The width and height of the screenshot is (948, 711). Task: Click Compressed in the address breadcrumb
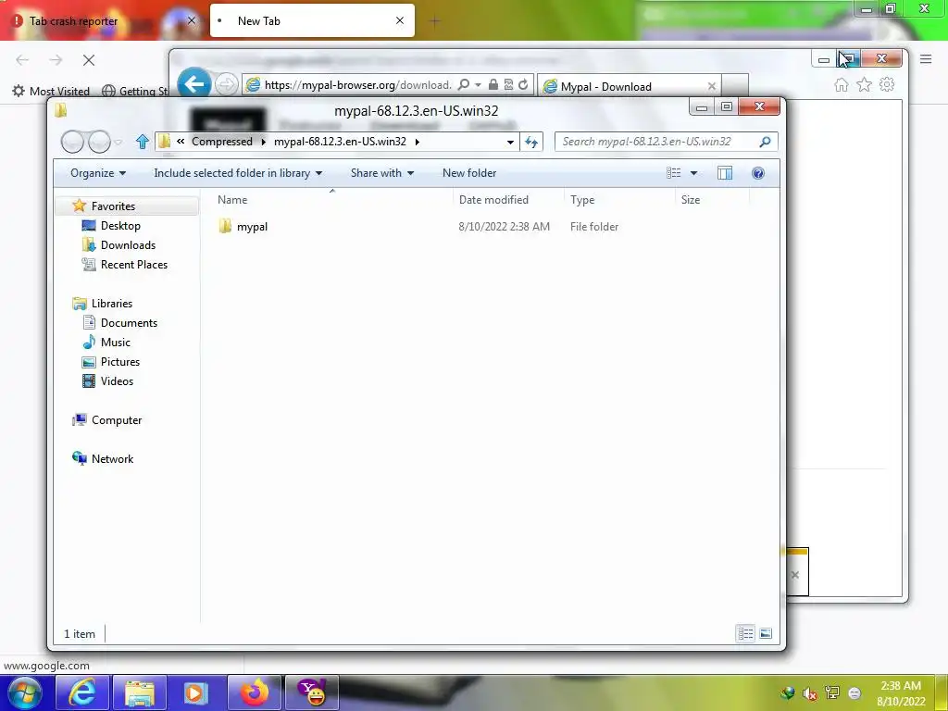(222, 142)
